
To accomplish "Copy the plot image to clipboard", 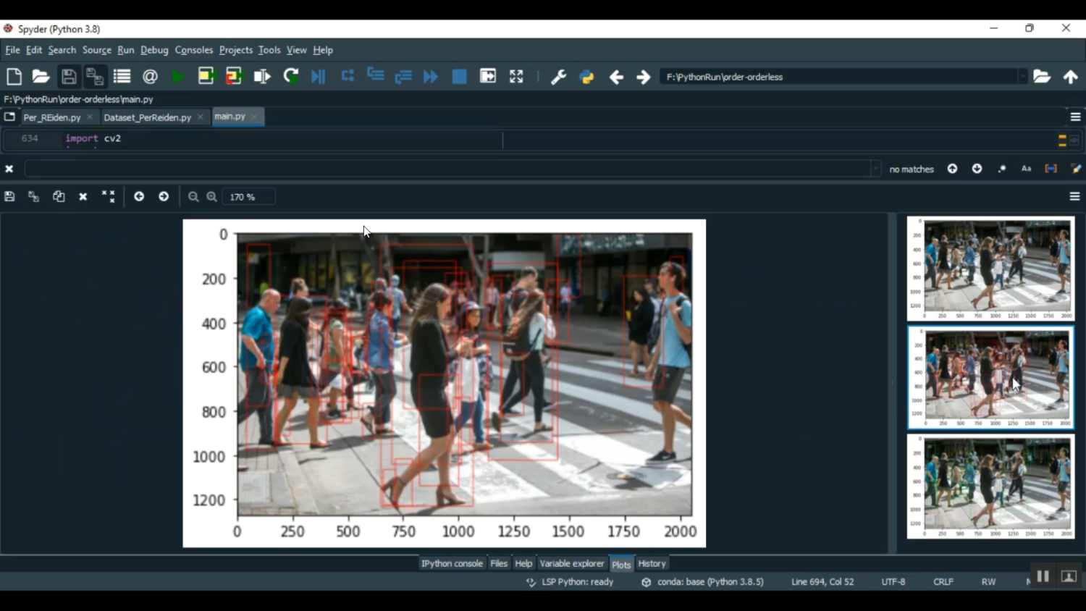I will click(59, 196).
